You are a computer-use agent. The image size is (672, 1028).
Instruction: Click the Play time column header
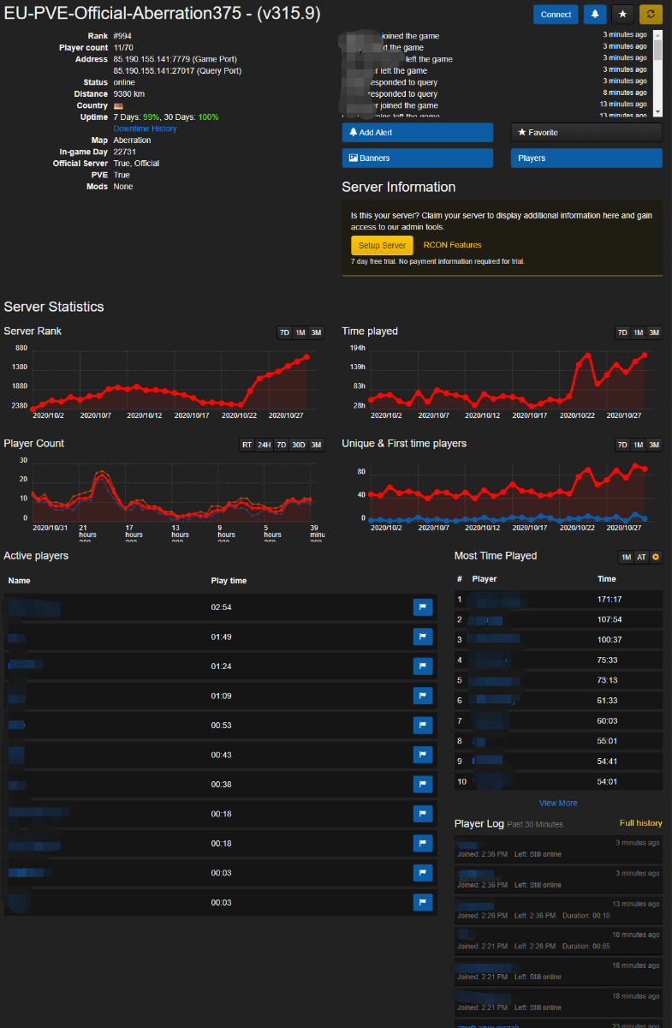click(229, 580)
